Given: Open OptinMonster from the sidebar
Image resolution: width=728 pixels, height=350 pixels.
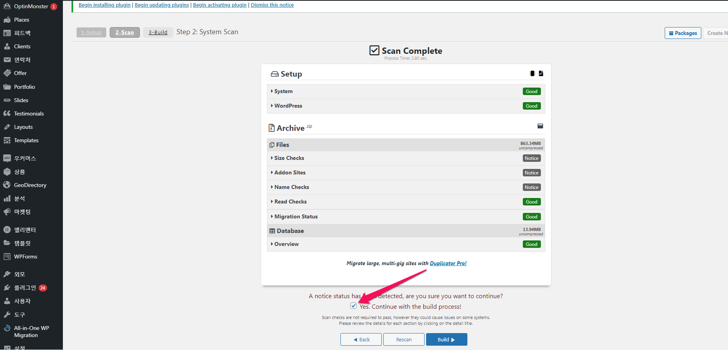Looking at the screenshot, I should (x=31, y=6).
